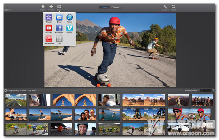Publish the movie to YouTube
219x140 pixels.
click(49, 28)
